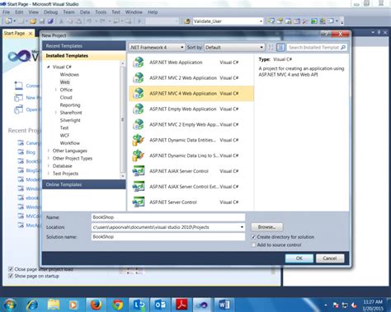Viewport: 391px width, 312px height.
Task: Open the Location path dropdown arrow
Action: click(x=242, y=227)
